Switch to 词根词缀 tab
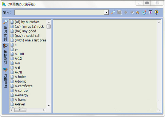 coord(5,78)
